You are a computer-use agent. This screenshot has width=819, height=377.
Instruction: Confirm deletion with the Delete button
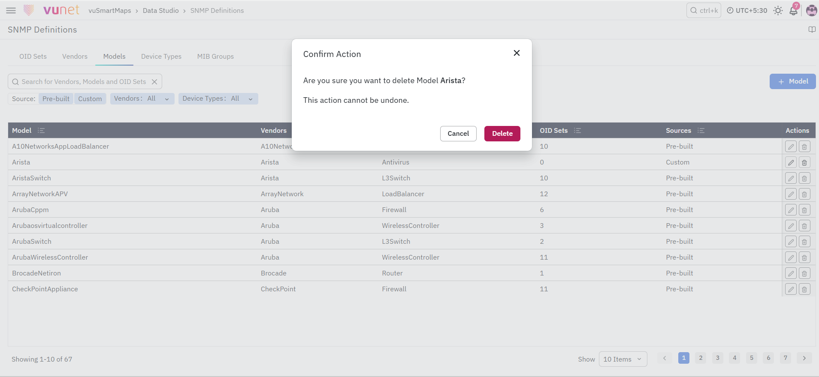pos(502,134)
